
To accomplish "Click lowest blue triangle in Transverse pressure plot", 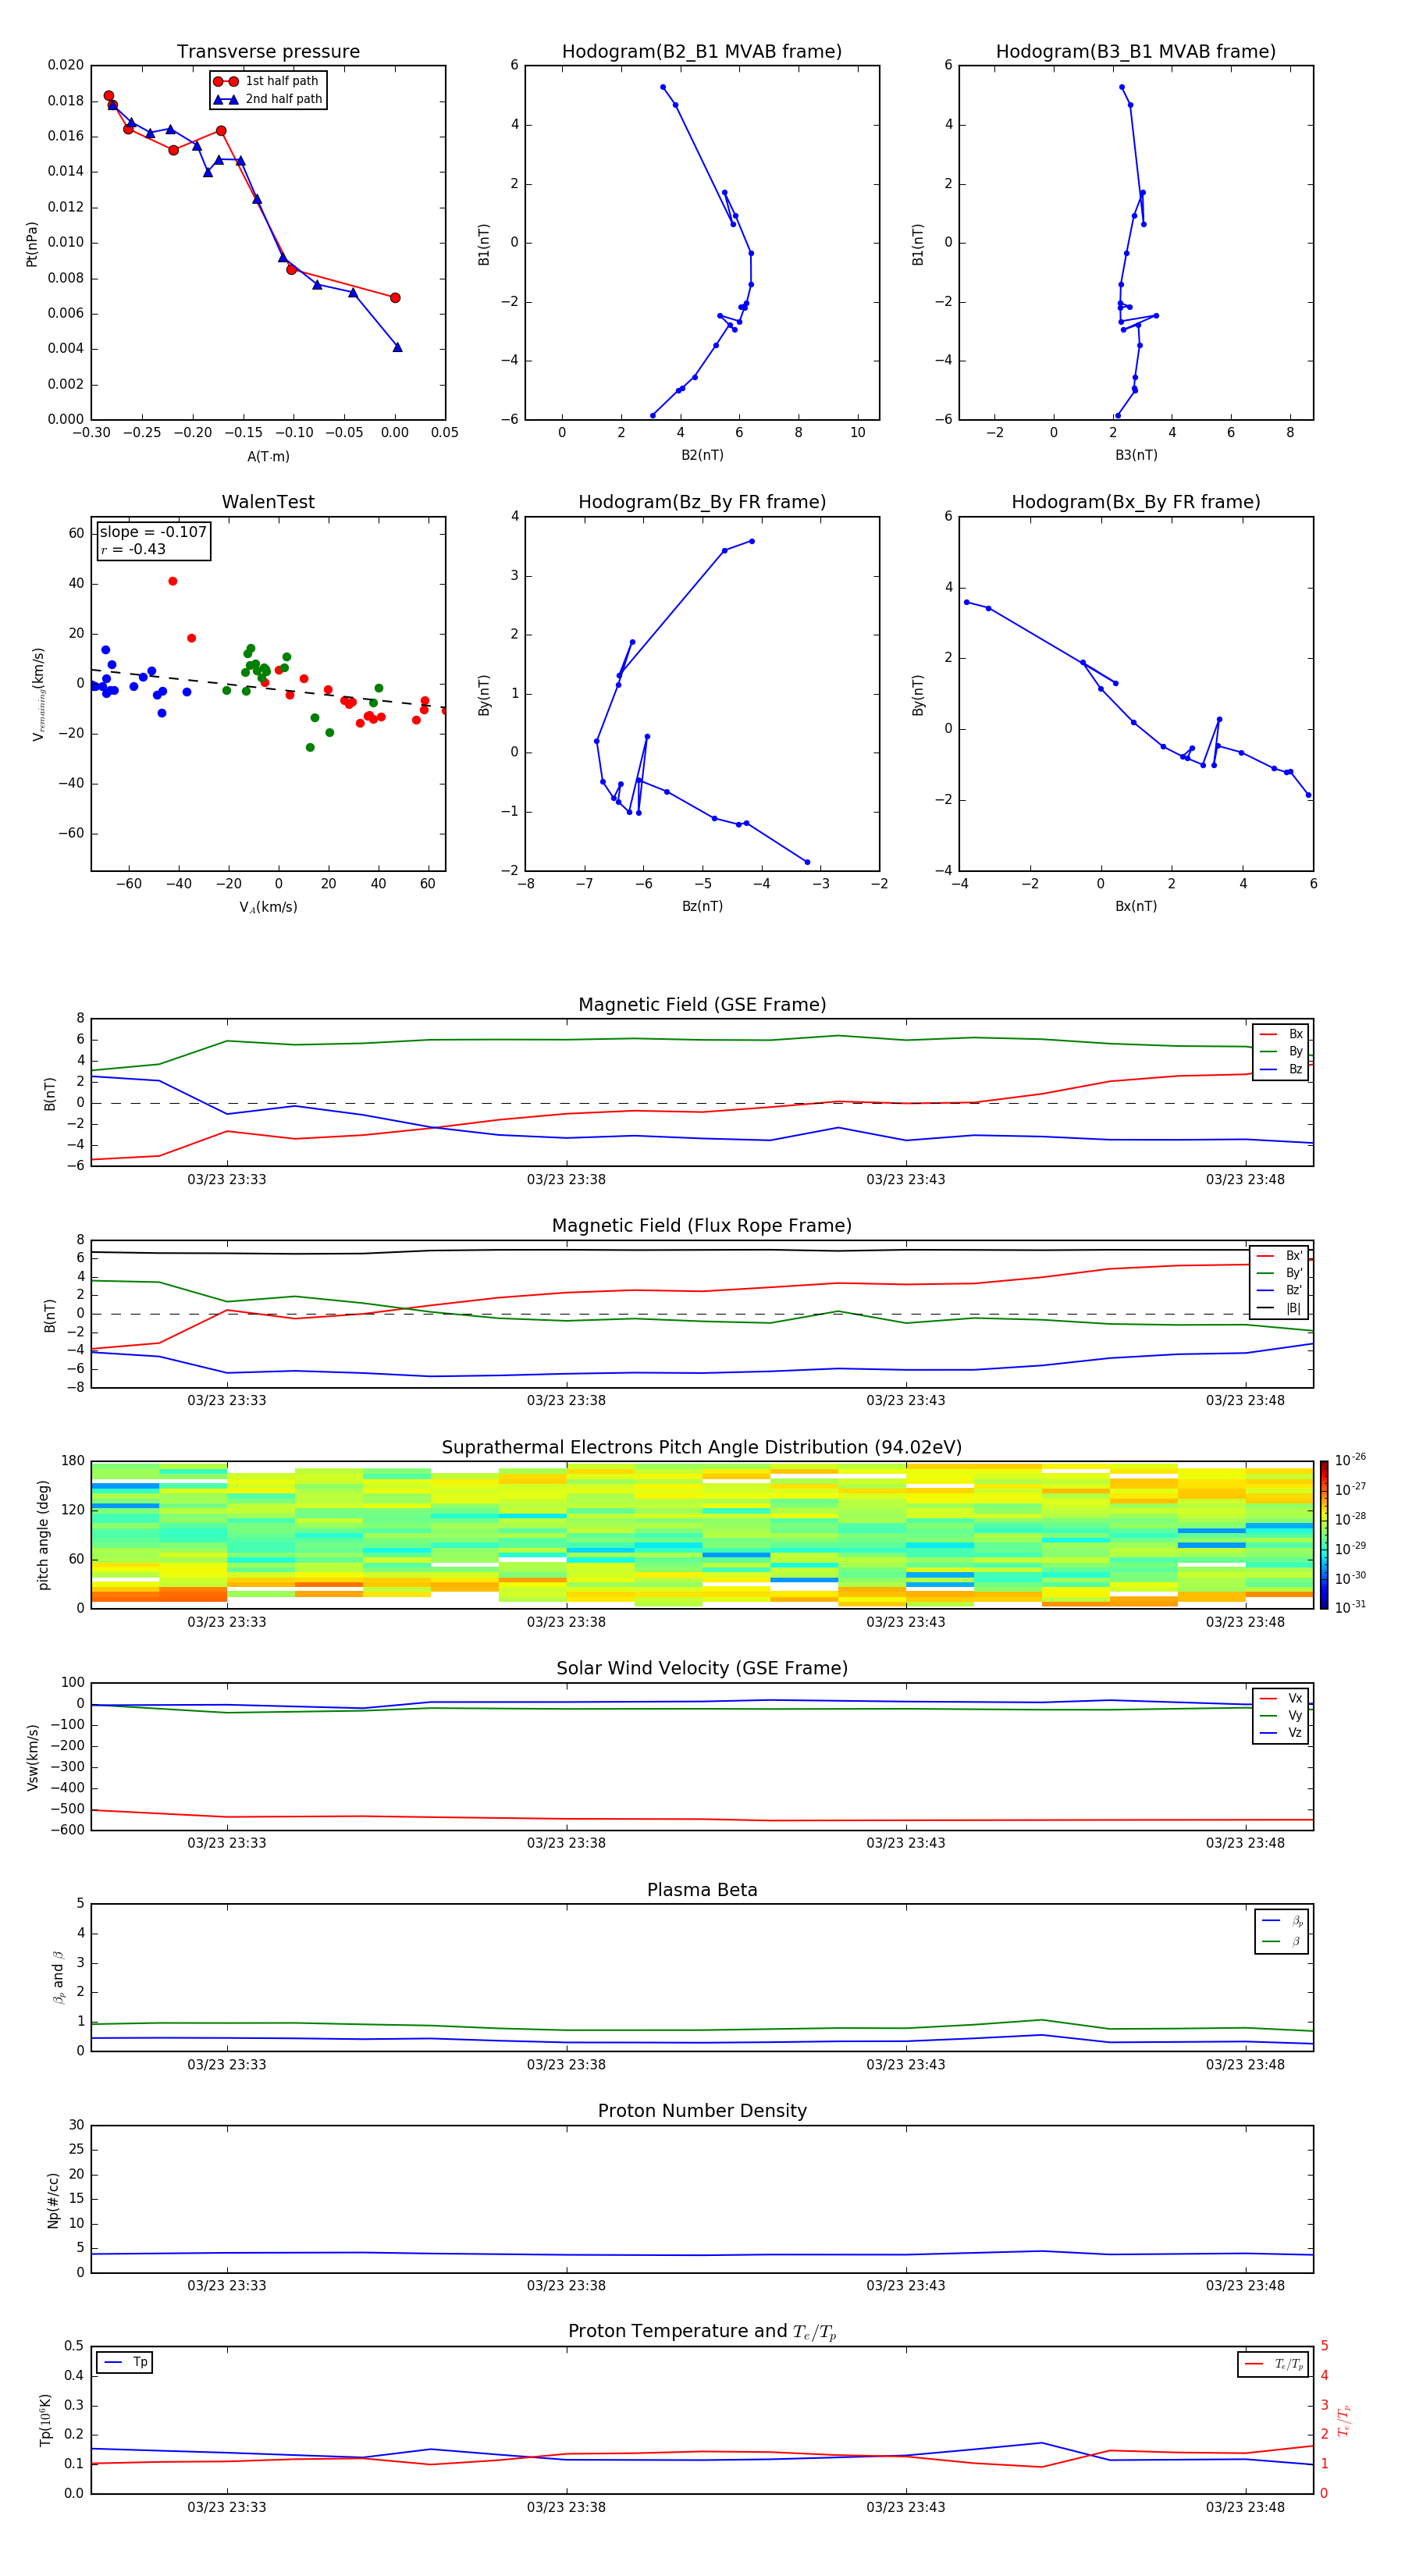I will tap(398, 347).
